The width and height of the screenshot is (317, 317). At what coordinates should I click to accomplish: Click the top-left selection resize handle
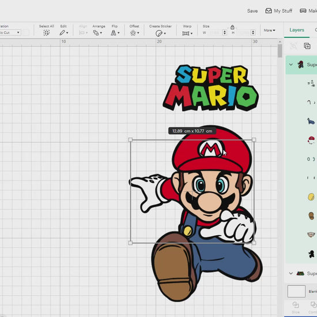130,139
